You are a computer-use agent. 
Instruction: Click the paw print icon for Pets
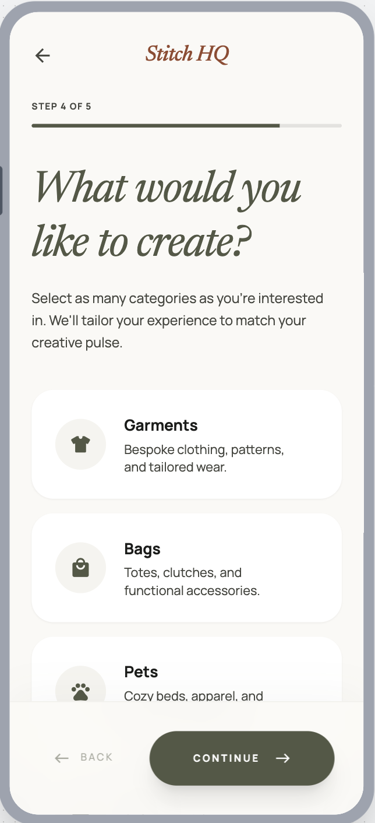coord(80,692)
